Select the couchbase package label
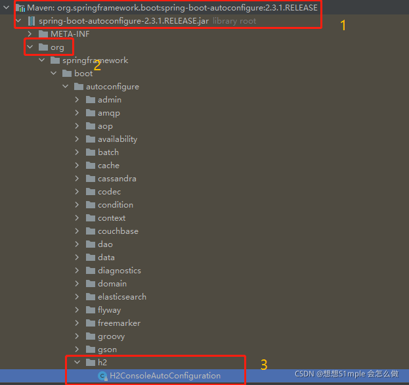 118,231
